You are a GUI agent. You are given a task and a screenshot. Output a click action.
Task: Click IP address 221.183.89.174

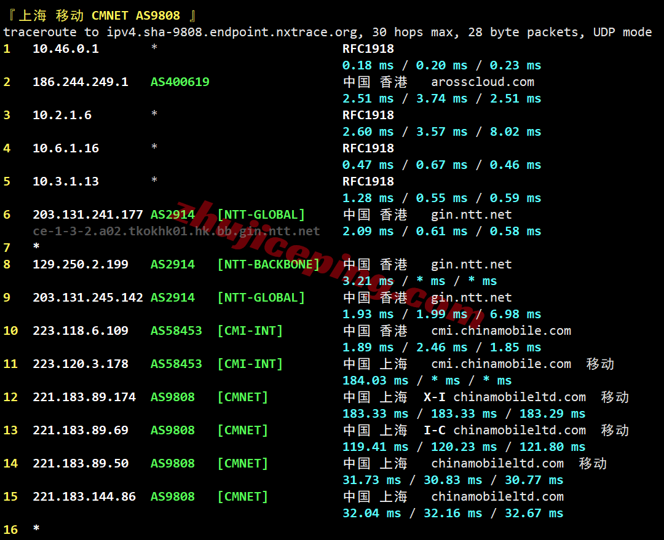pyautogui.click(x=84, y=397)
